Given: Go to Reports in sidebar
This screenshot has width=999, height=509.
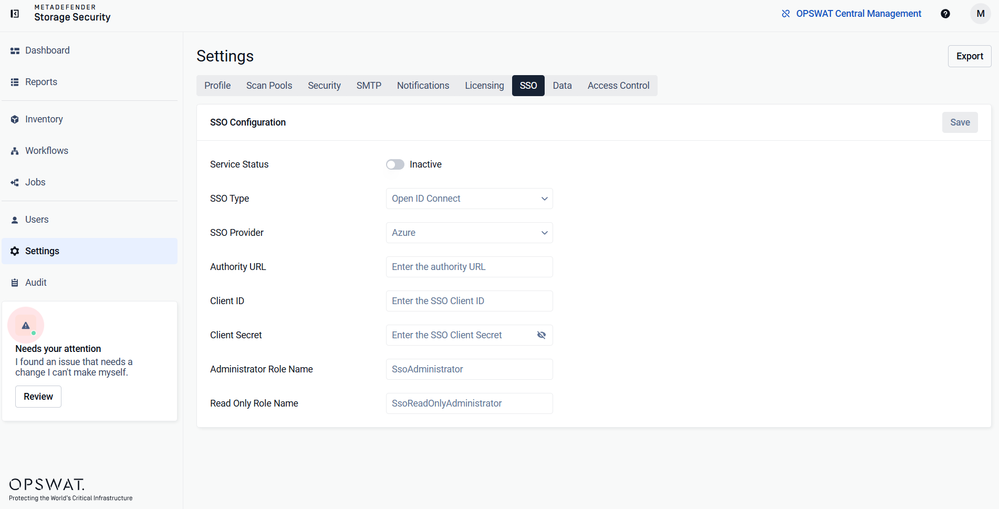Looking at the screenshot, I should (x=90, y=82).
